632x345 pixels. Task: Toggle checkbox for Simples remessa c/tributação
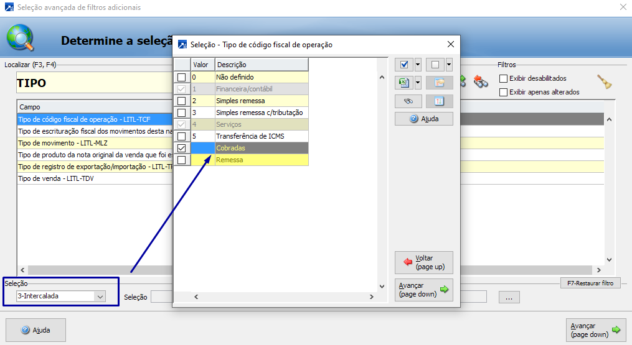[x=182, y=113]
